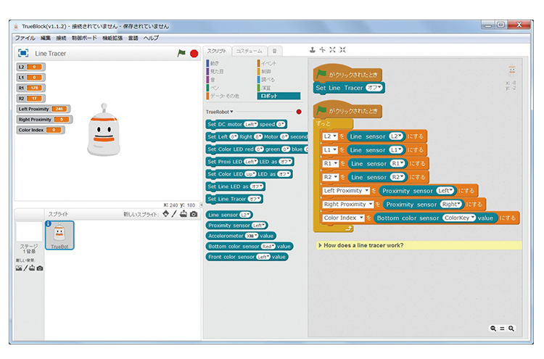Zoom out the scripts area
The width and height of the screenshot is (544, 359).
tap(493, 329)
